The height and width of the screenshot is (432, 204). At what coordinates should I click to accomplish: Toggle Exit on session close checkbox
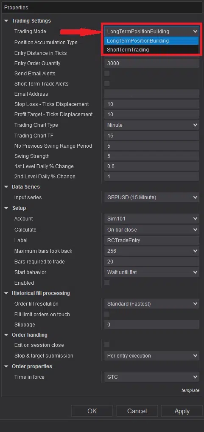(107, 345)
